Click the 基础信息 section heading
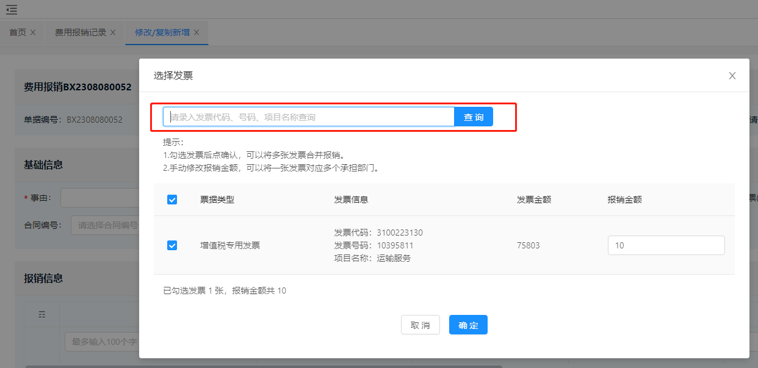 tap(43, 165)
